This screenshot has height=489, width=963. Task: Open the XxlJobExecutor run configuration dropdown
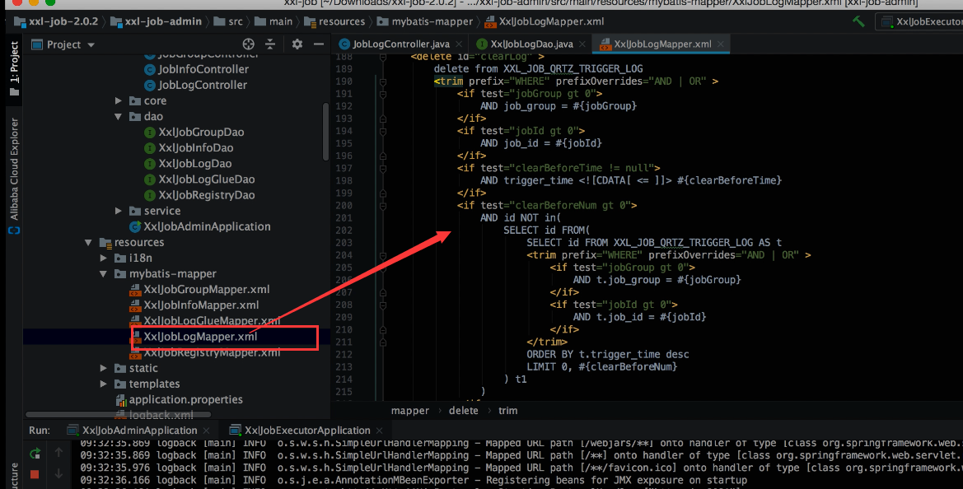coord(922,21)
